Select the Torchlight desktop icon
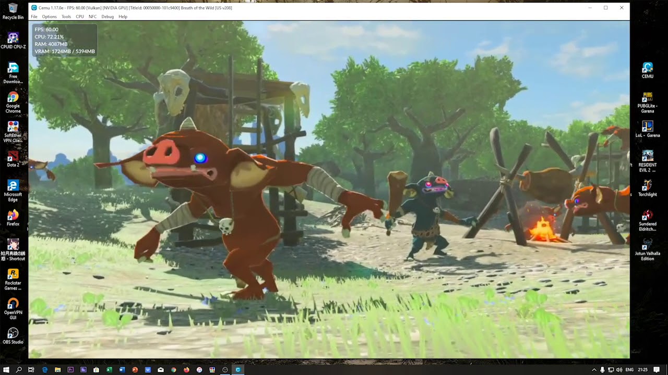 pyautogui.click(x=648, y=189)
